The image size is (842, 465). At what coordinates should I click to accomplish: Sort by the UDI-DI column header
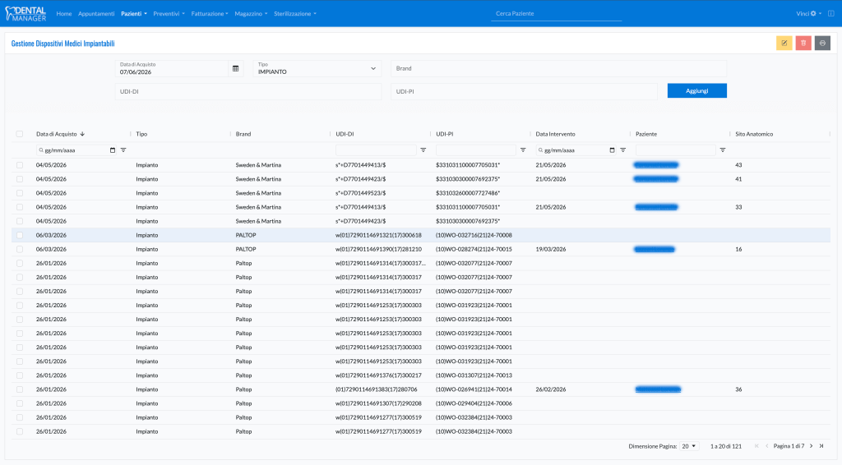pyautogui.click(x=345, y=134)
